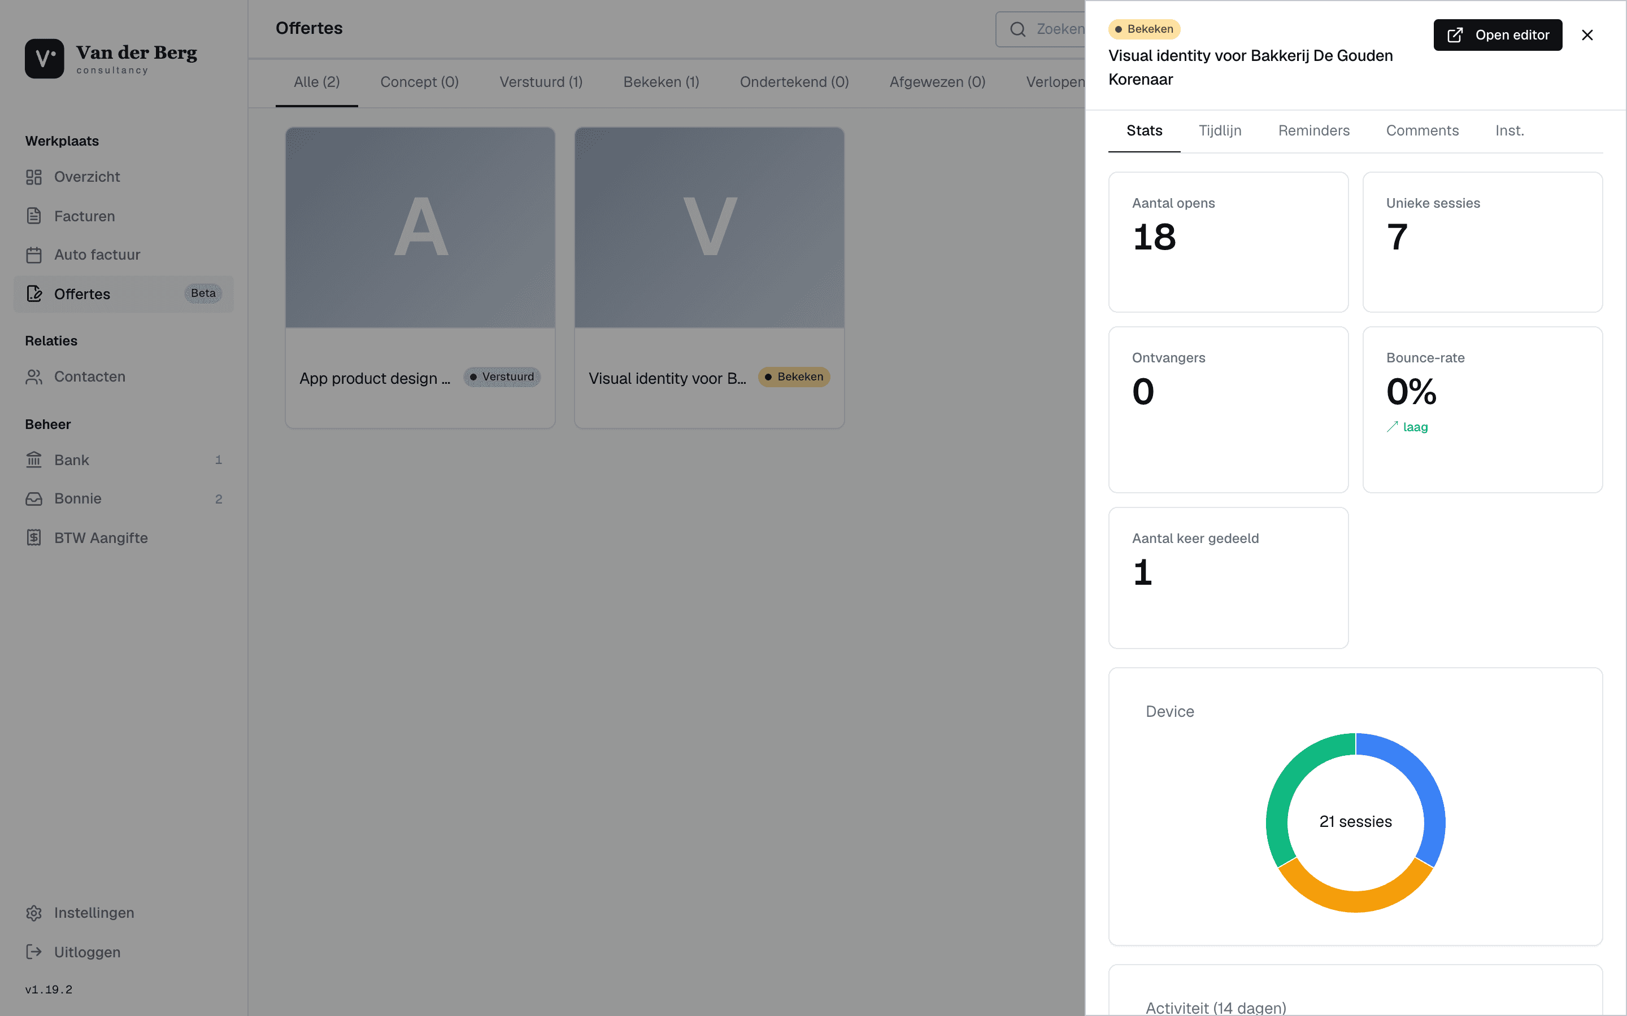Click the Bekeken badge on the Visual identity card

794,377
